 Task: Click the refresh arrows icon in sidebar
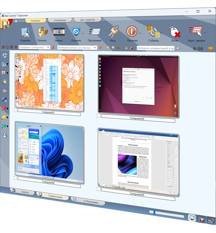coord(4,55)
